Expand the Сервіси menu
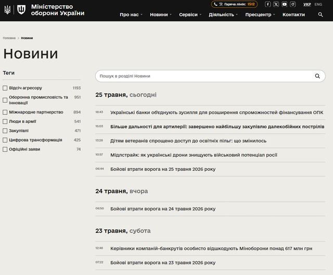Screen dimensions: 333x275 190,15
